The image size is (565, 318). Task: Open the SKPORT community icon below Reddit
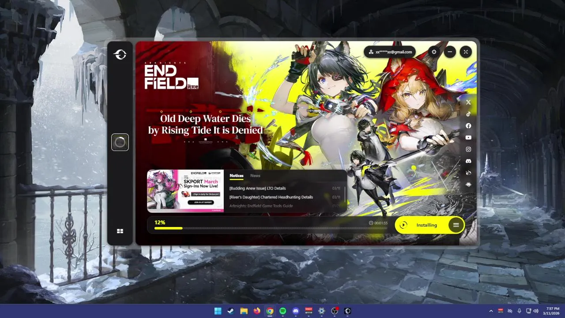point(468,185)
